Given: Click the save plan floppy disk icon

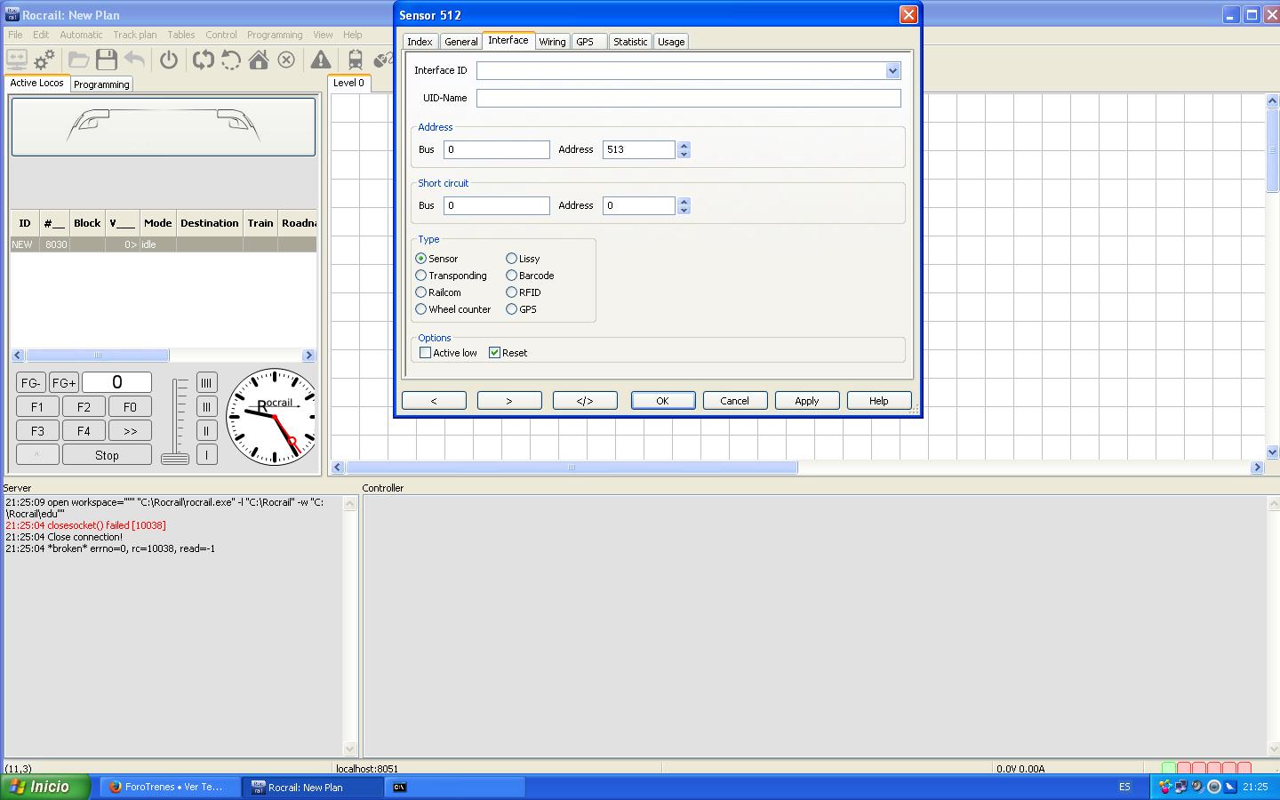Looking at the screenshot, I should tap(107, 60).
